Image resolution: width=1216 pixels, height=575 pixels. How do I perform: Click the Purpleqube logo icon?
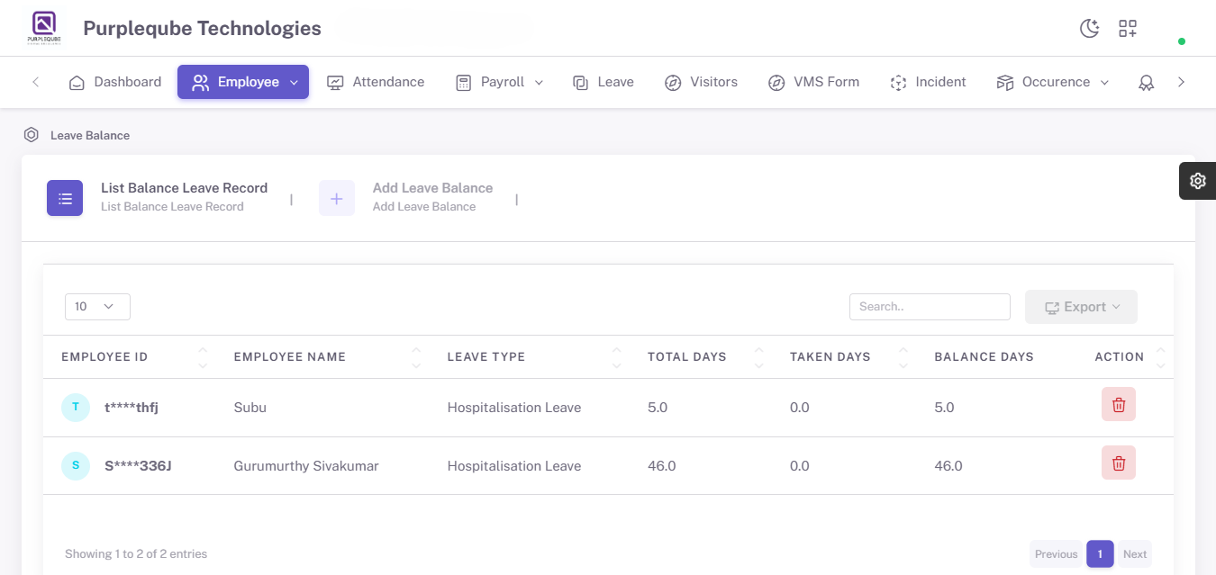click(x=44, y=28)
